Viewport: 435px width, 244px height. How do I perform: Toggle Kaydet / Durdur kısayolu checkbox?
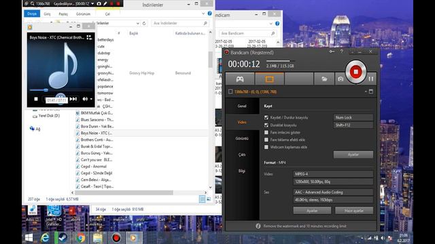click(x=266, y=117)
